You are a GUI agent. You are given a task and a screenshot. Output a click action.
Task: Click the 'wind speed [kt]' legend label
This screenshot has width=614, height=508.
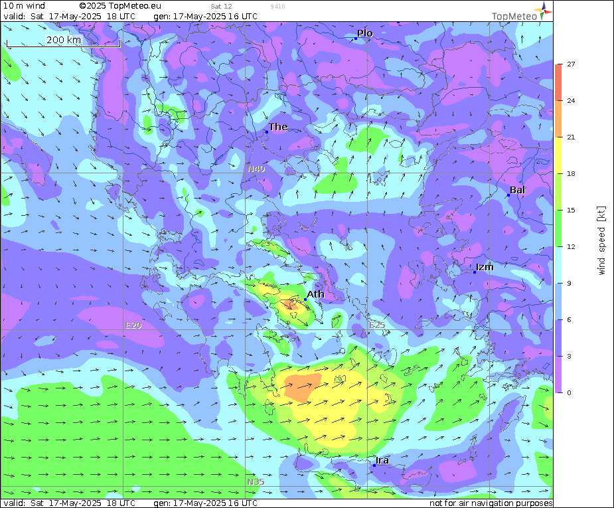(x=601, y=240)
